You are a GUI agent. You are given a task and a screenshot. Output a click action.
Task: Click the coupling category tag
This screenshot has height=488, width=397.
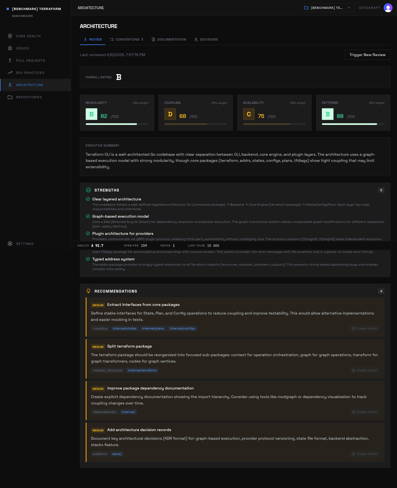[x=100, y=328]
